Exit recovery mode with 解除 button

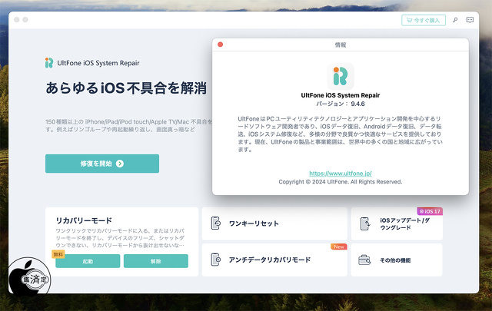point(156,261)
